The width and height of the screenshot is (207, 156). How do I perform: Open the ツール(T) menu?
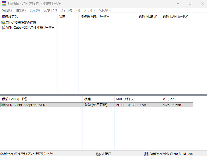[x=89, y=10]
